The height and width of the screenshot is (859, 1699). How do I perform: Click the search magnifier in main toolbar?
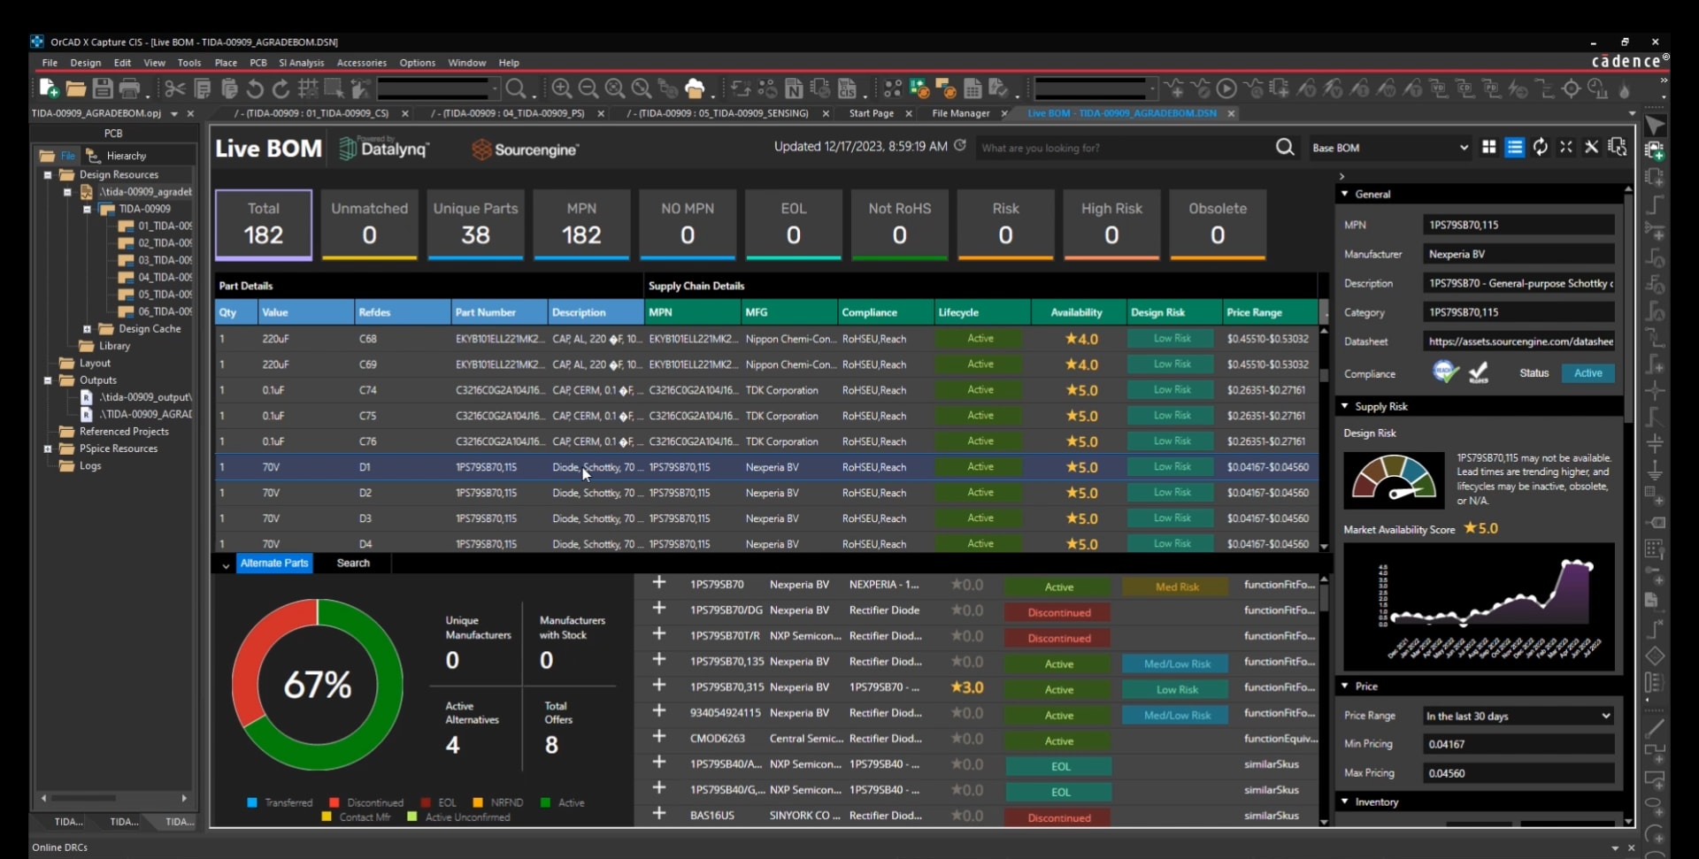click(x=516, y=88)
